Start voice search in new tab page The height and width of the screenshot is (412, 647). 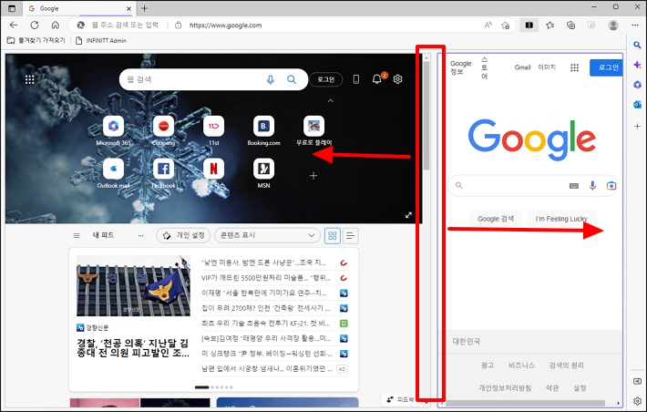point(271,79)
